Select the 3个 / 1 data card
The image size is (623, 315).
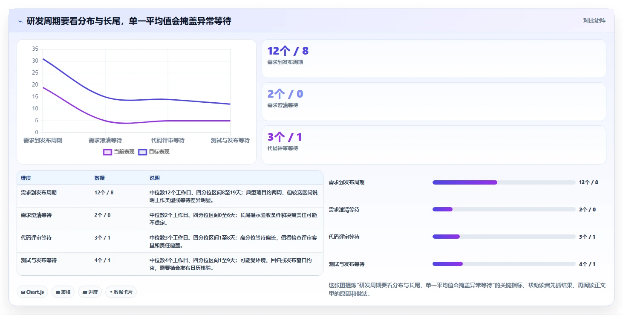point(434,145)
